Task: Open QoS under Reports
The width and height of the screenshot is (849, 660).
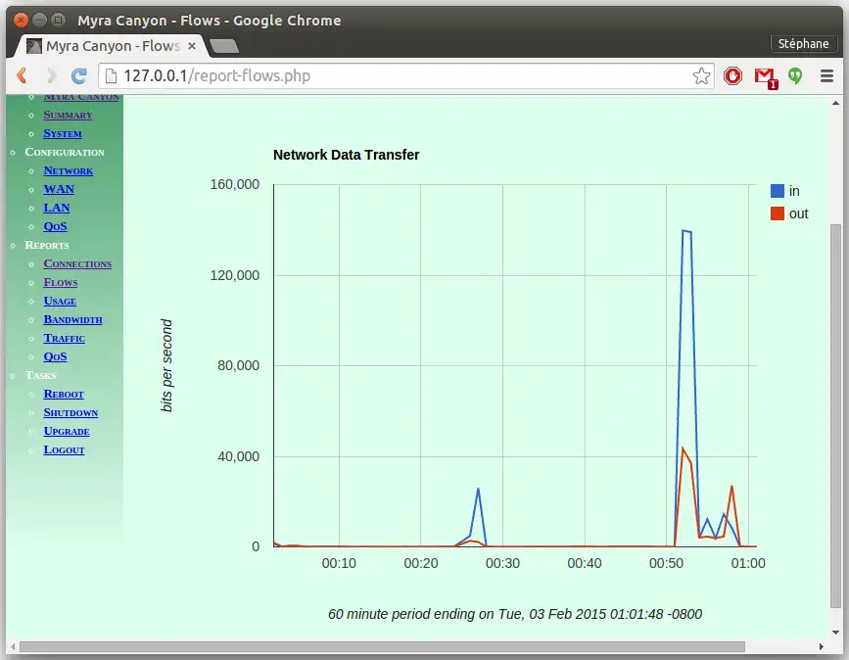Action: point(55,356)
